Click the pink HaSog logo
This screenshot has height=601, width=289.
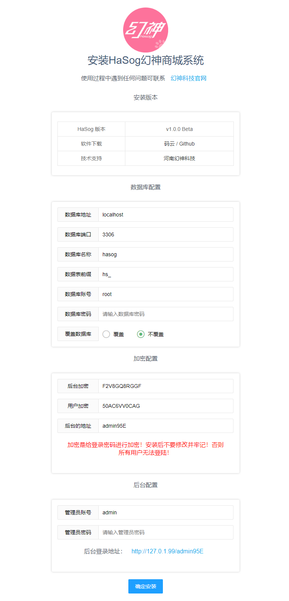146,30
